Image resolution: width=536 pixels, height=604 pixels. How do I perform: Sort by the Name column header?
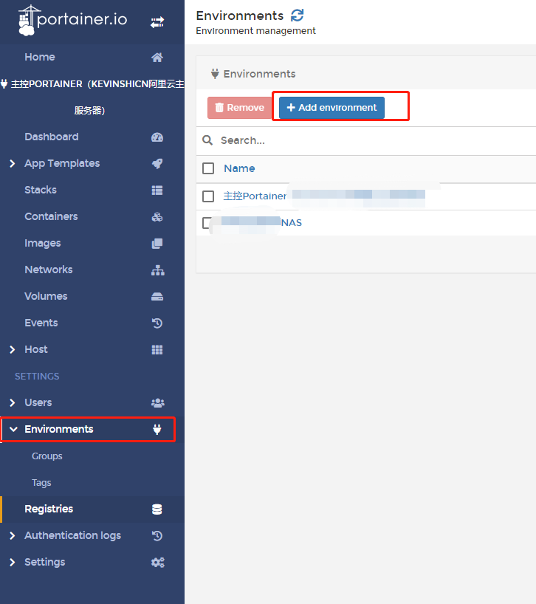tap(239, 168)
